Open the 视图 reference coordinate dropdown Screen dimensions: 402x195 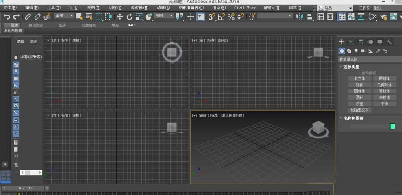[164, 16]
